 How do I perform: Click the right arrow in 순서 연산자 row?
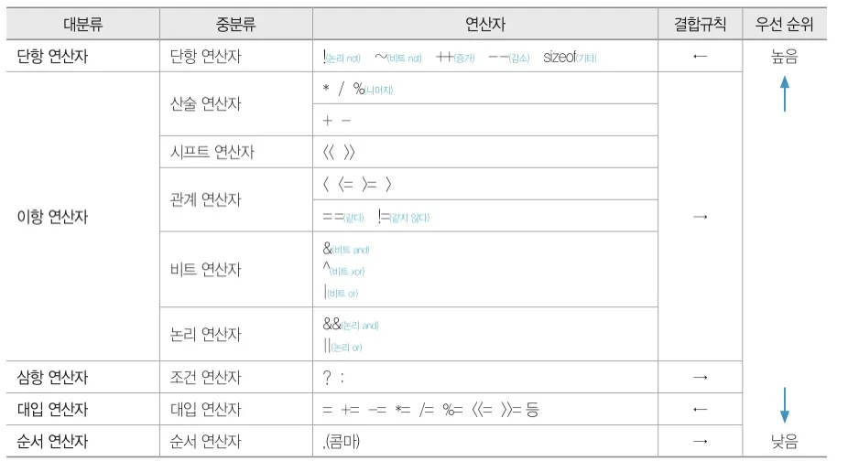coord(700,442)
